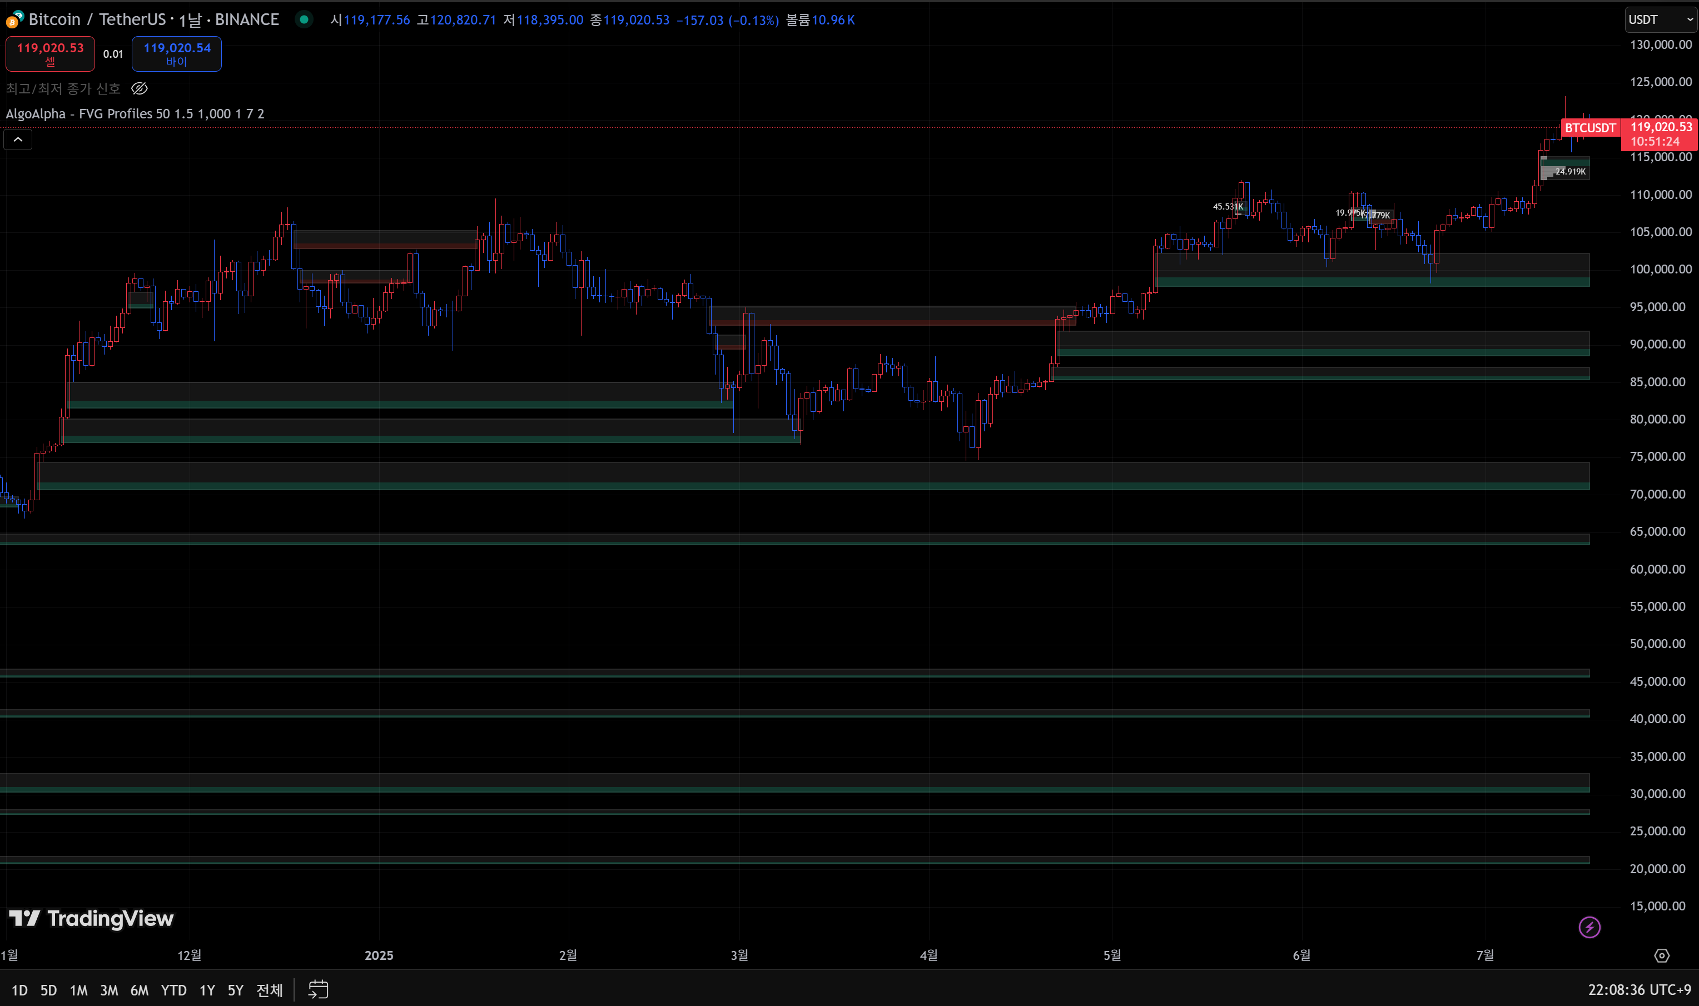
Task: Select the 6M time range tab
Action: [139, 990]
